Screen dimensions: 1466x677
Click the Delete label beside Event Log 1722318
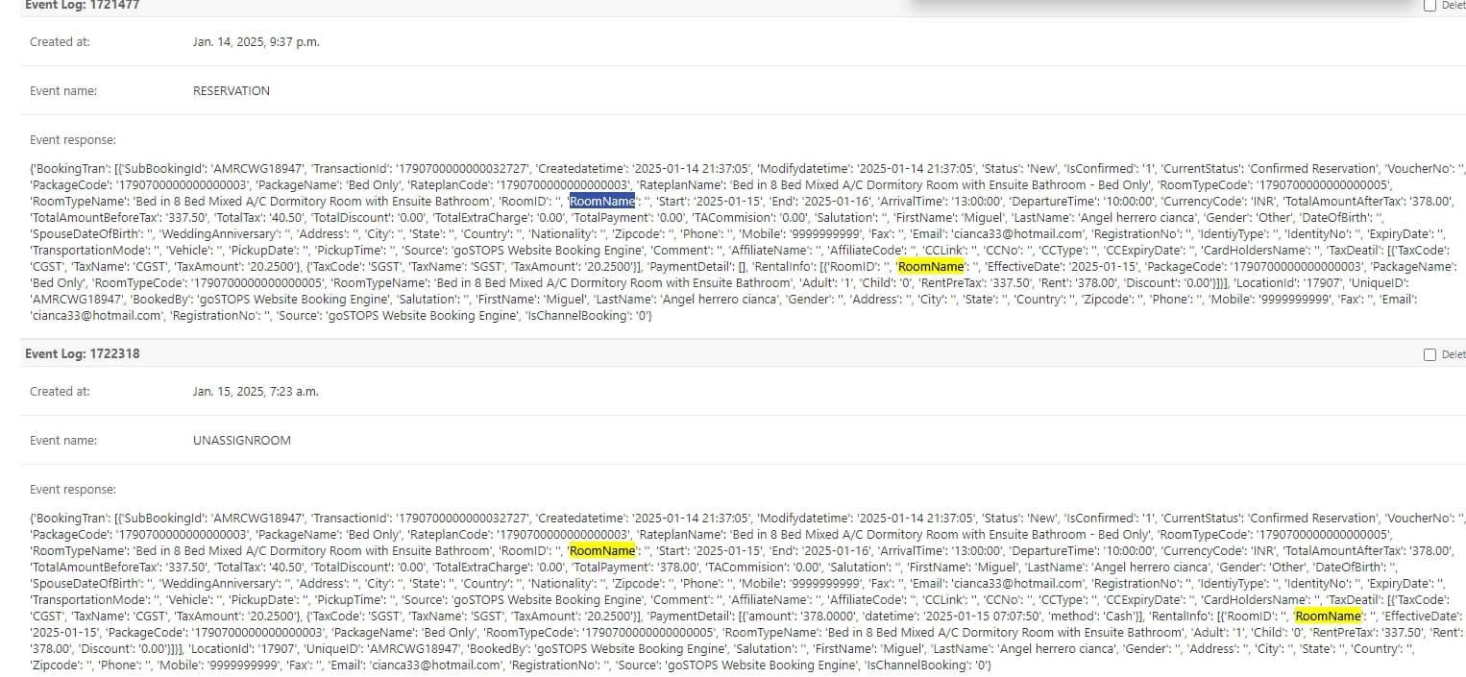point(1453,354)
